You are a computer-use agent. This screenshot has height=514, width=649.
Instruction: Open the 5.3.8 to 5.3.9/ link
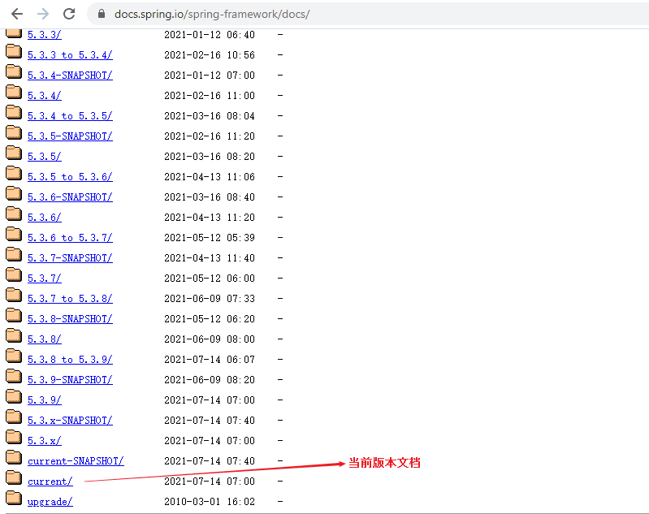click(70, 360)
